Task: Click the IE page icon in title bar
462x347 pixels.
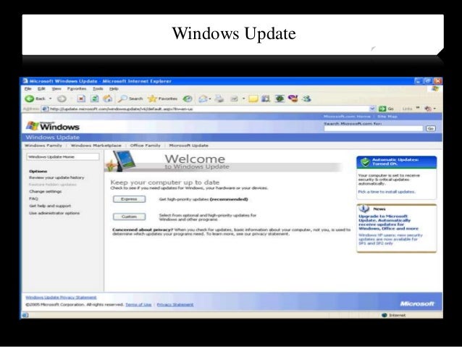Action: tap(25, 81)
